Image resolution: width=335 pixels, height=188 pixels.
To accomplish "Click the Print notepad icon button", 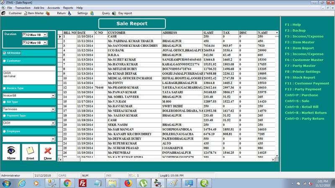I will coord(30,152).
